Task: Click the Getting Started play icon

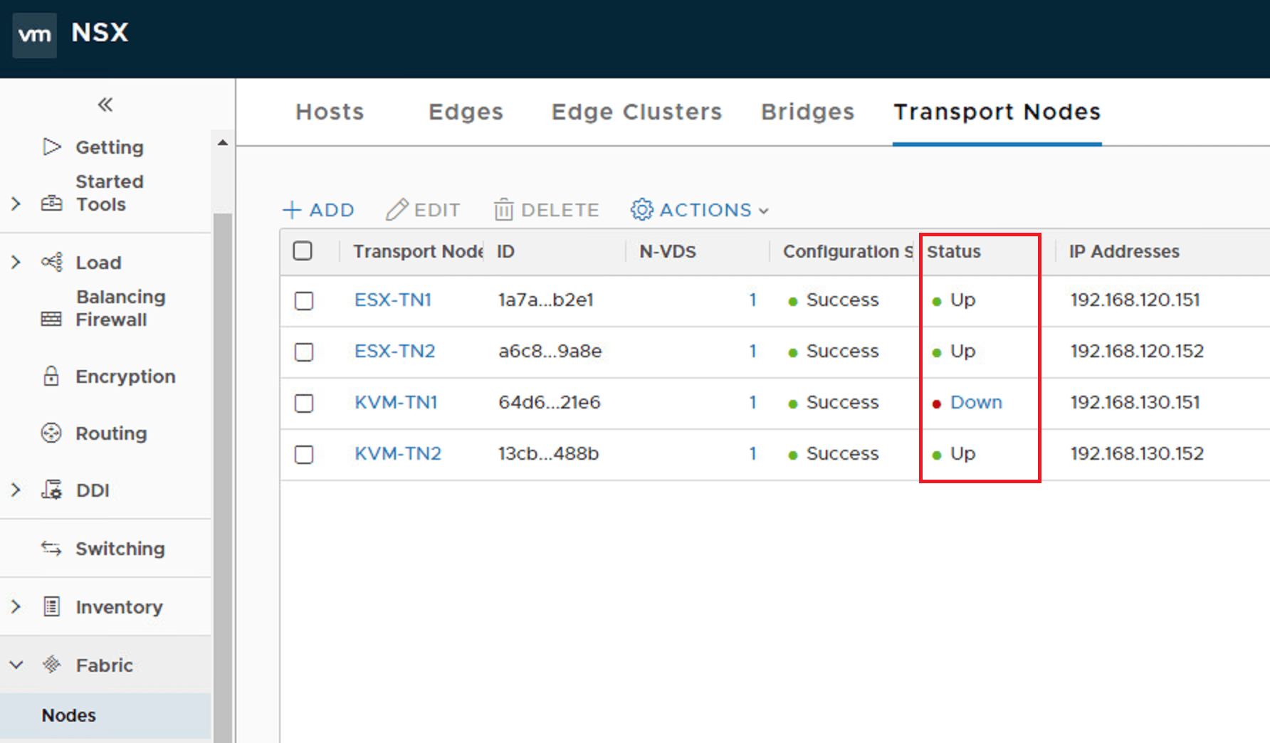Action: [x=52, y=147]
